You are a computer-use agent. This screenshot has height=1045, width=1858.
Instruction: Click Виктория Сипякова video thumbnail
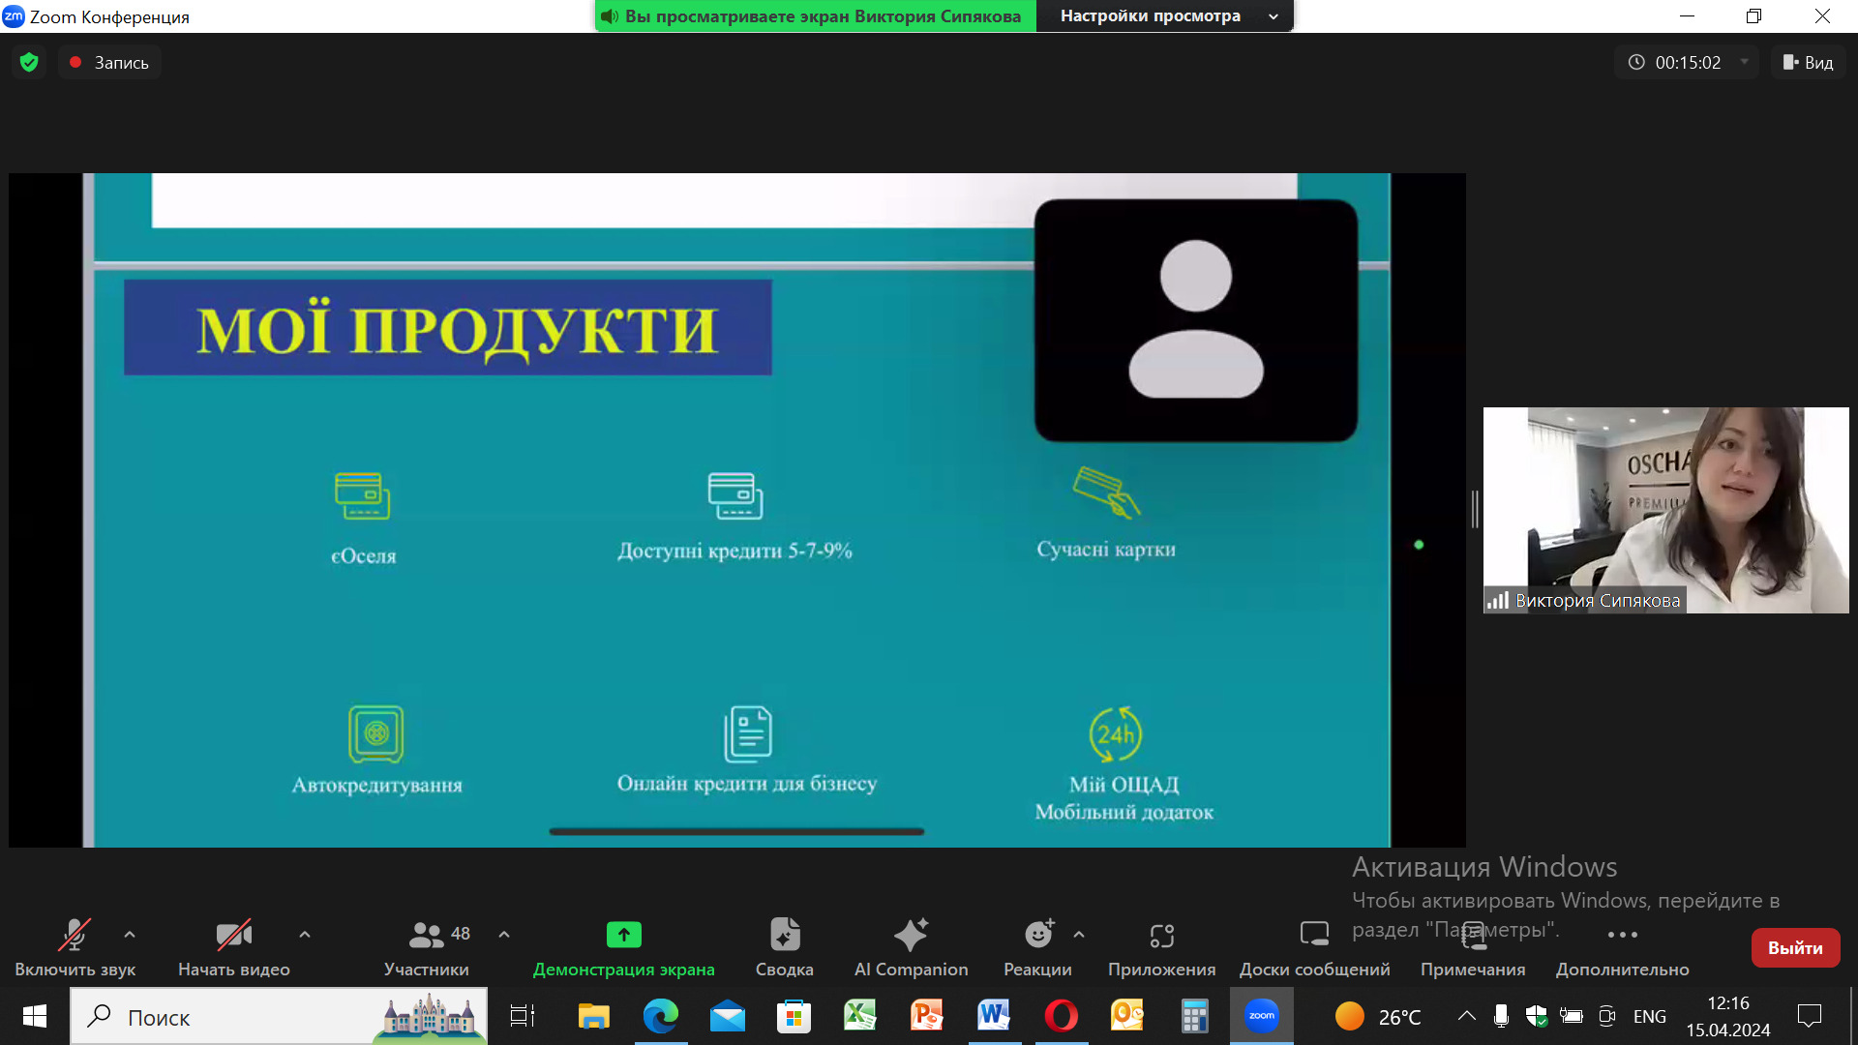[1665, 510]
